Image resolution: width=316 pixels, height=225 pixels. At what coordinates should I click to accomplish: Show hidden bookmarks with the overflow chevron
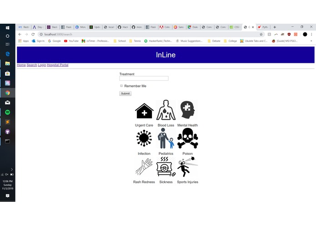[x=311, y=41]
